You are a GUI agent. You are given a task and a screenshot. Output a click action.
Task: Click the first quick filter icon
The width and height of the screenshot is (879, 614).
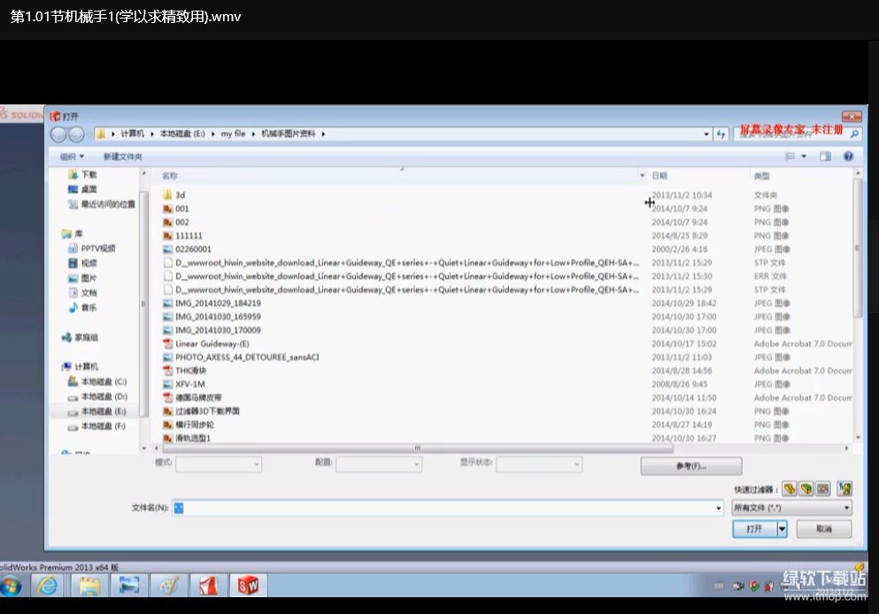789,488
